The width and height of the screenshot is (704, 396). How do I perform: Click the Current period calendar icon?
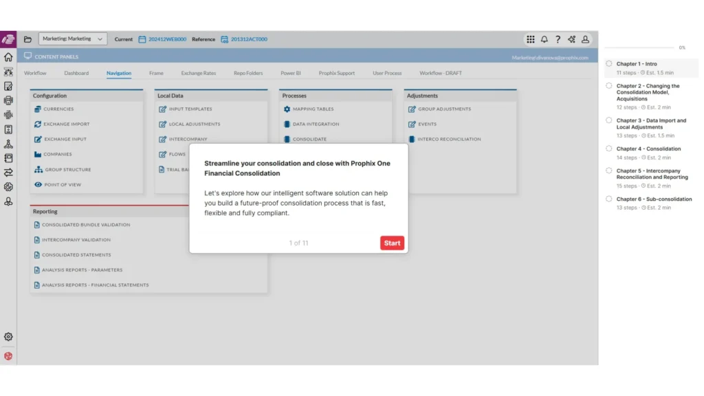click(x=142, y=39)
